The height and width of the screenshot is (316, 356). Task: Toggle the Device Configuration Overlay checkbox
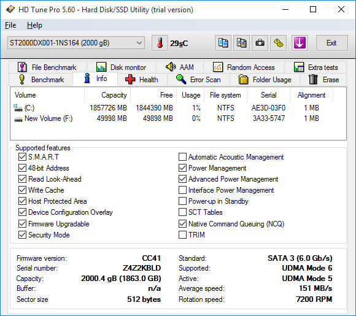point(22,212)
